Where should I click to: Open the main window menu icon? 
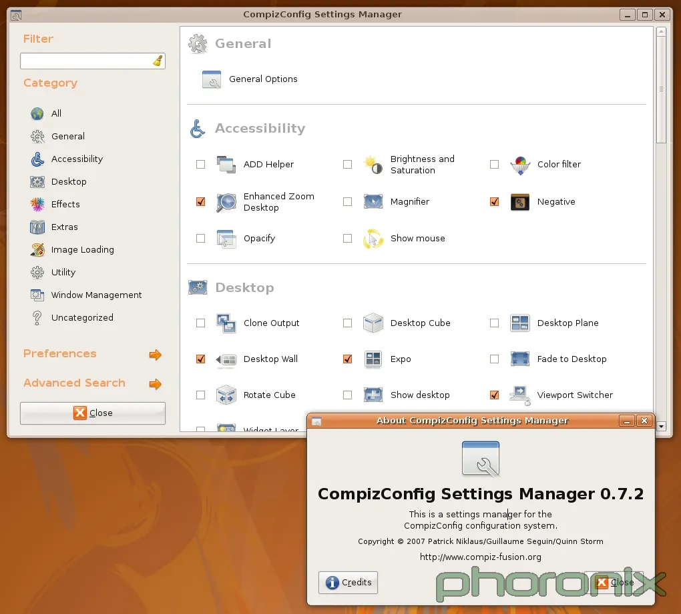point(16,15)
